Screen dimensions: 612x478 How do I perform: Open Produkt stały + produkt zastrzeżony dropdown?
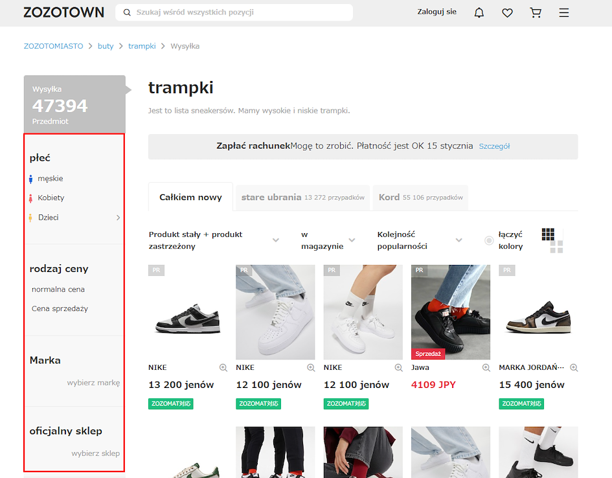(214, 240)
